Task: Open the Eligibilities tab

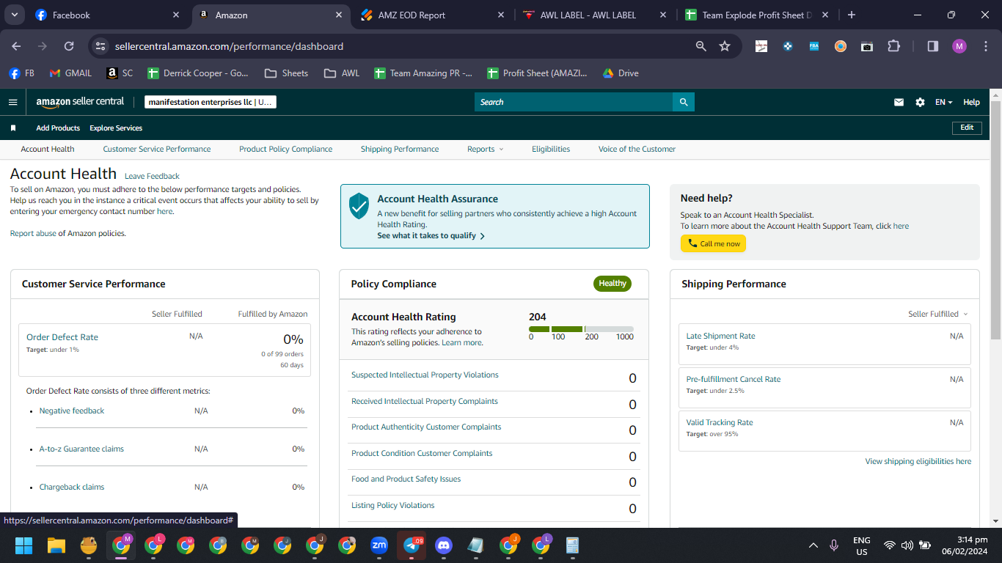Action: (x=551, y=150)
